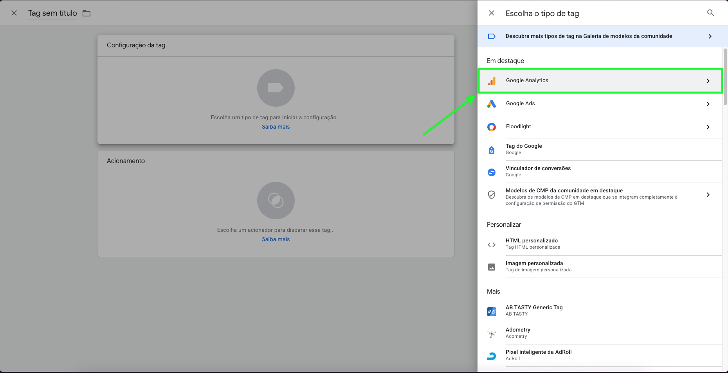Expand Floodlight chevron arrow
The width and height of the screenshot is (728, 373).
tap(708, 127)
